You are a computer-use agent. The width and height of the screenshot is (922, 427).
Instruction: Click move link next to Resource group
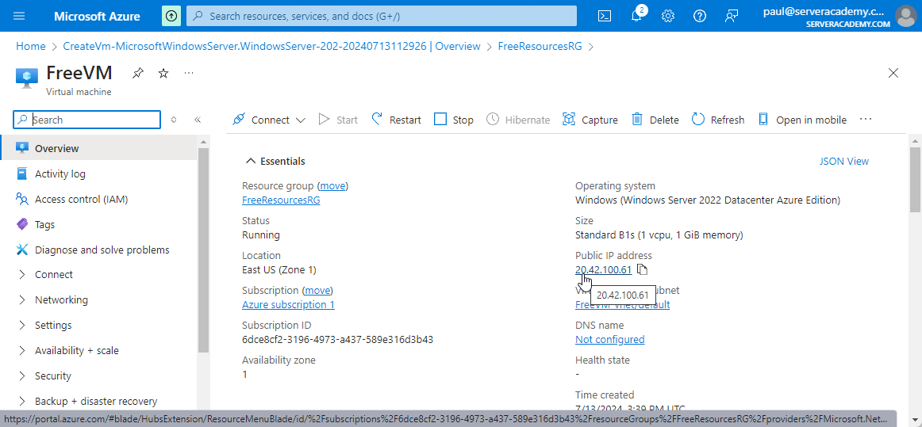click(x=332, y=185)
